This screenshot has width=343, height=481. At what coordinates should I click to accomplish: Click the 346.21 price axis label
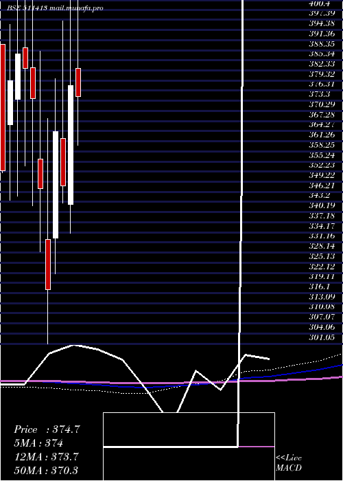321,186
